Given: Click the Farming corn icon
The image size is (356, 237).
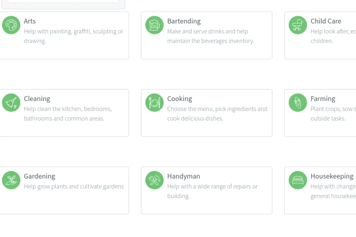Looking at the screenshot, I should (x=298, y=103).
